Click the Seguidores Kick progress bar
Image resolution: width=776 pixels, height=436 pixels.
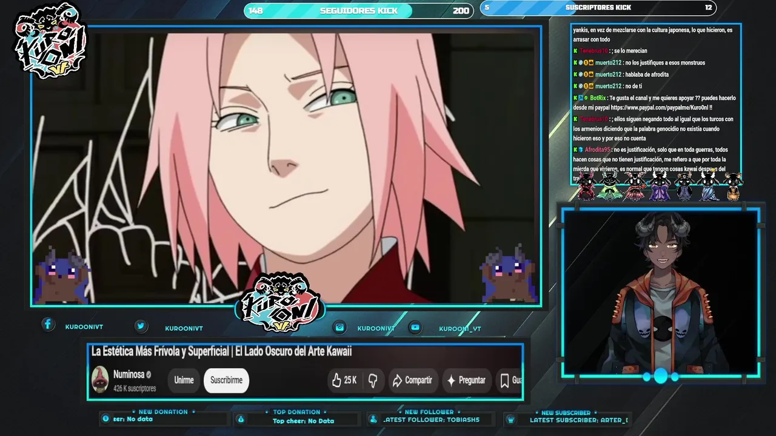click(358, 11)
